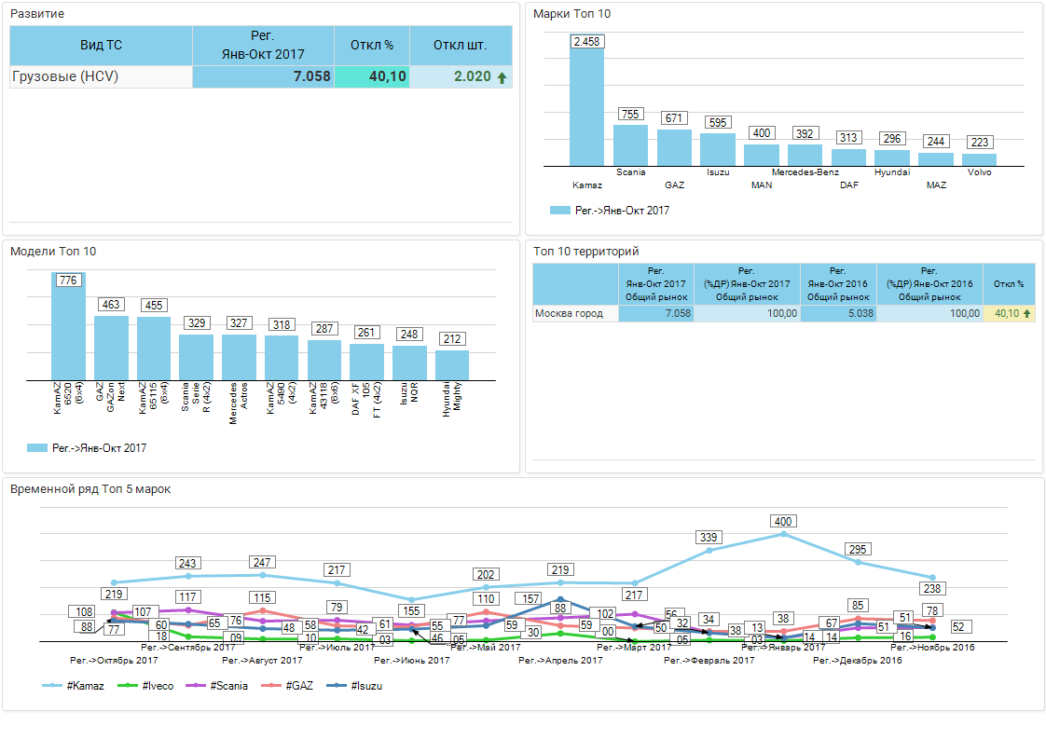Select the Москва город territory cell
Image resolution: width=1046 pixels, height=739 pixels.
[x=576, y=313]
